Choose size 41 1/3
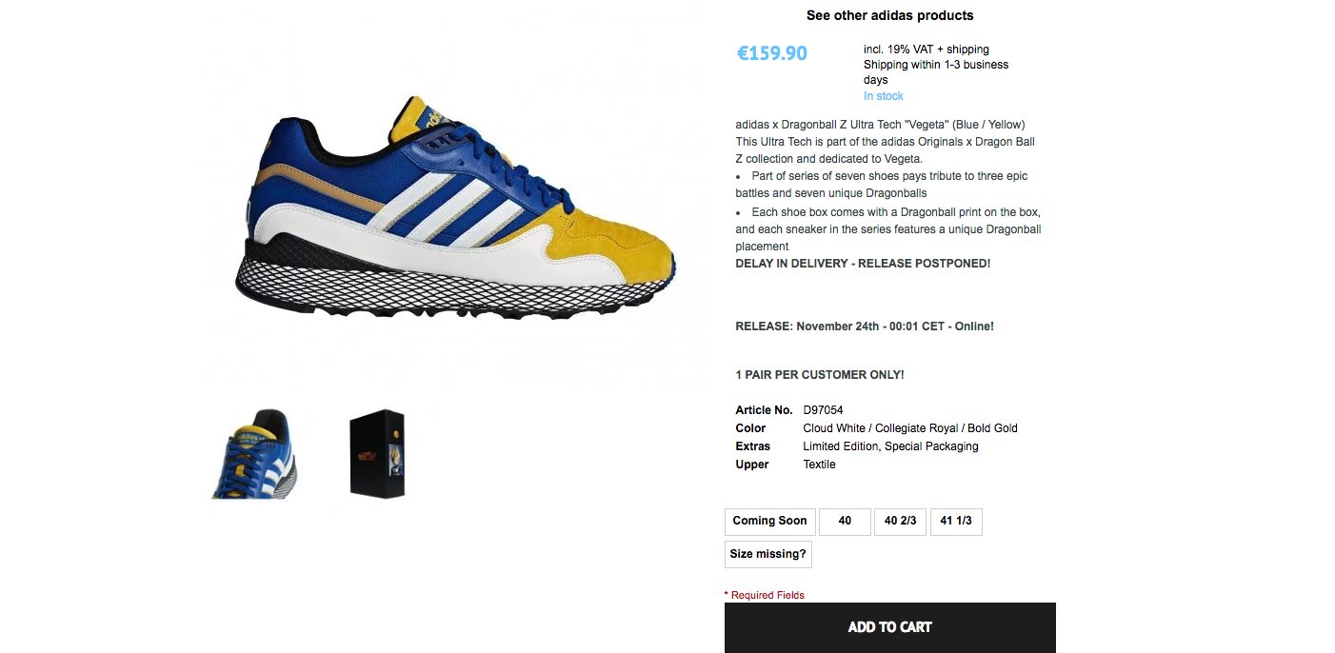The image size is (1335, 653). click(956, 522)
